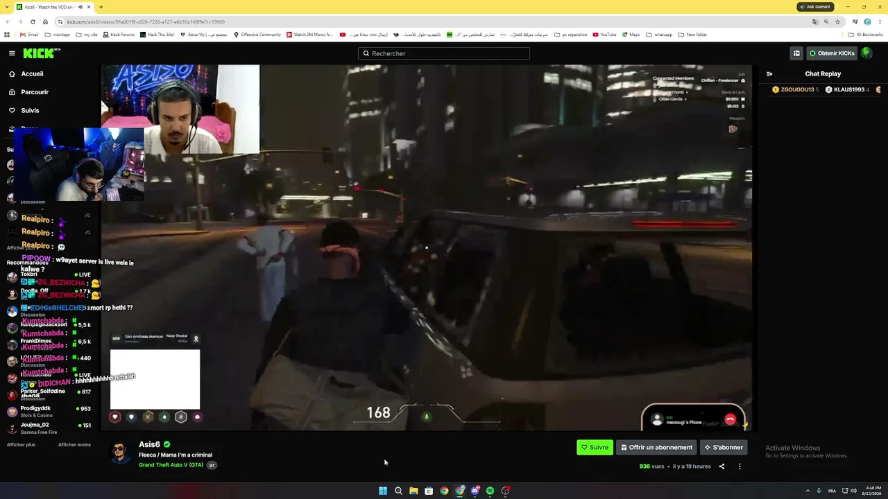This screenshot has width=888, height=499.
Task: Click the browser back arrow
Action: 8,21
